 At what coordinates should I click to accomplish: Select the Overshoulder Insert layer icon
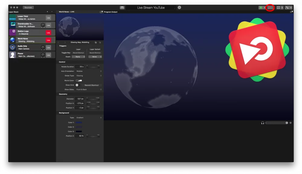12,25
